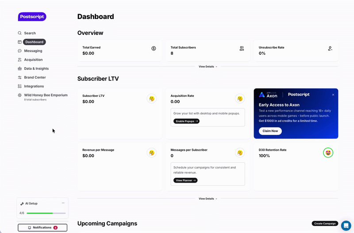Open Brand Center page
The height and width of the screenshot is (233, 354).
pyautogui.click(x=35, y=77)
